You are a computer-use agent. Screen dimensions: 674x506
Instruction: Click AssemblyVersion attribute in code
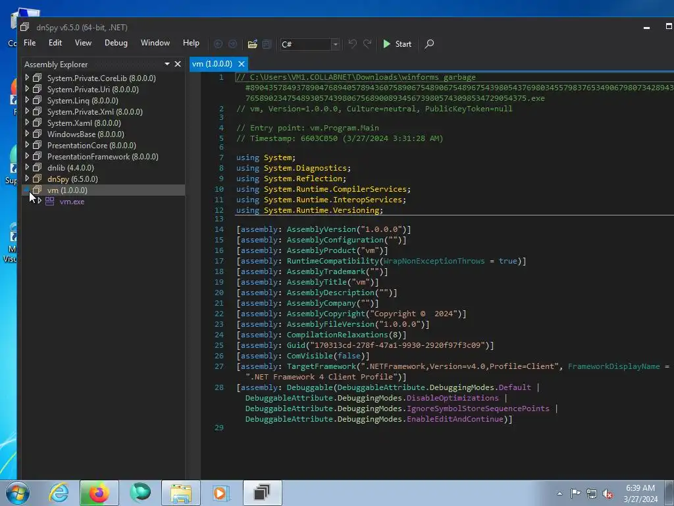pos(321,229)
